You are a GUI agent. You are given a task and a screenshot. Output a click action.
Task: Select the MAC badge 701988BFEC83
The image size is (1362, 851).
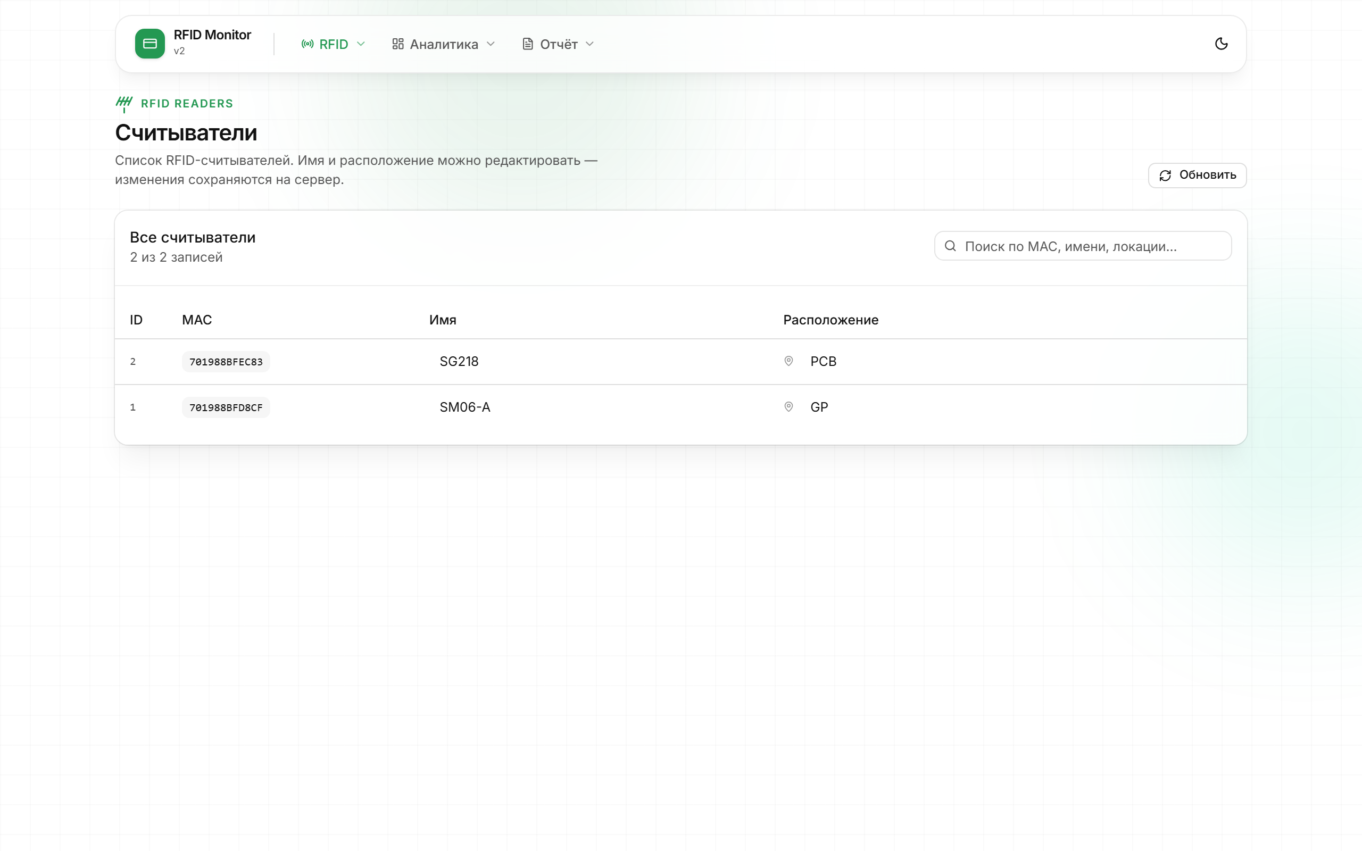coord(226,361)
